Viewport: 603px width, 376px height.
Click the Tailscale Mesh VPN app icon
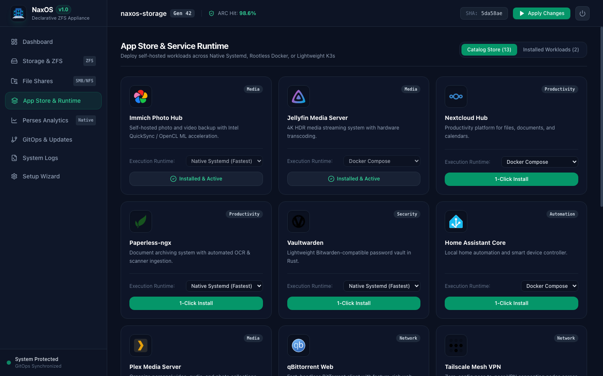point(456,346)
